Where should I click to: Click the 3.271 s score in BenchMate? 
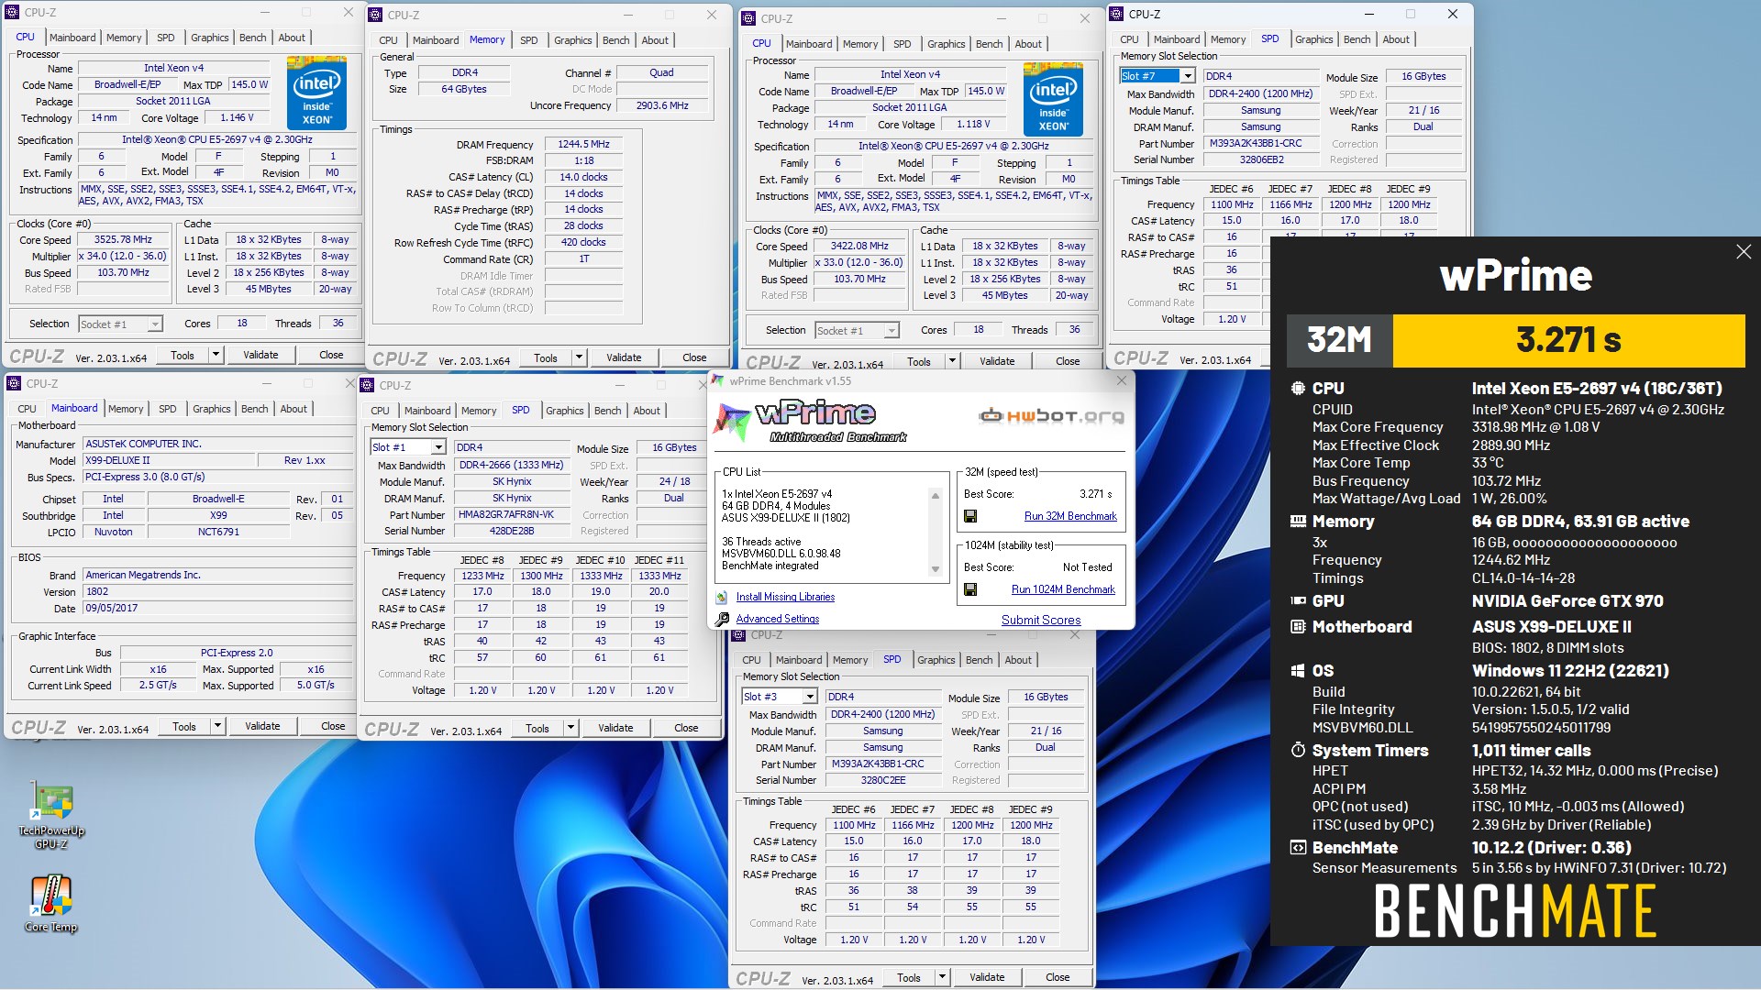pyautogui.click(x=1568, y=340)
